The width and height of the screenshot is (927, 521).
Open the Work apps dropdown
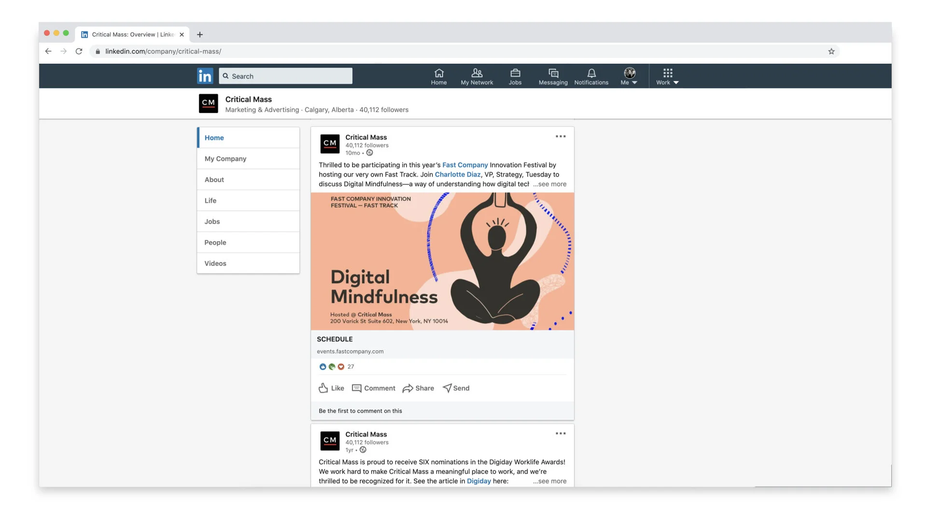pyautogui.click(x=667, y=76)
